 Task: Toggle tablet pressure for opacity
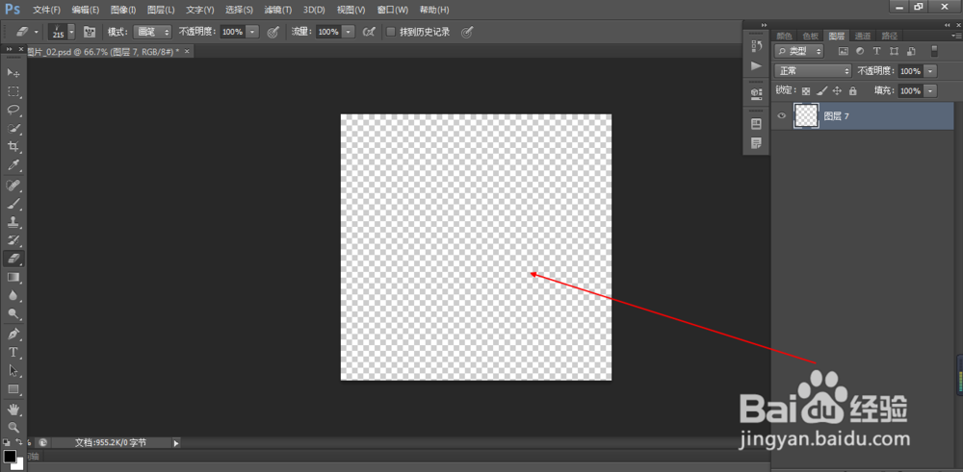click(273, 32)
